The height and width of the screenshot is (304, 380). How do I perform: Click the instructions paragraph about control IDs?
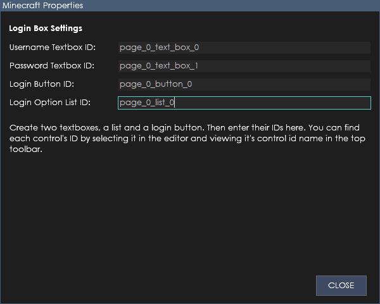point(187,139)
